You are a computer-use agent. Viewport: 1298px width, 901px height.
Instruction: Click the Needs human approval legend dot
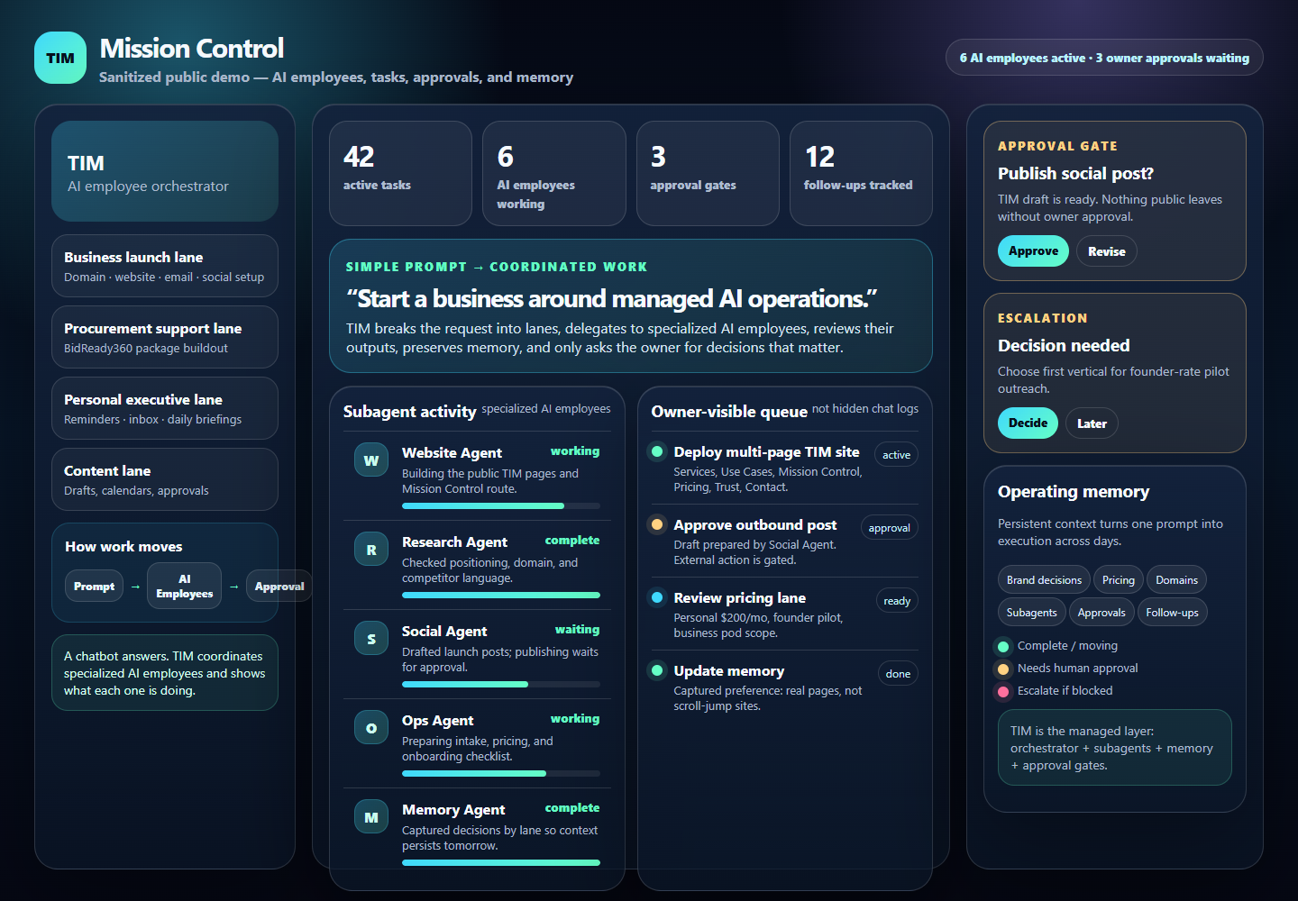[x=1003, y=669]
